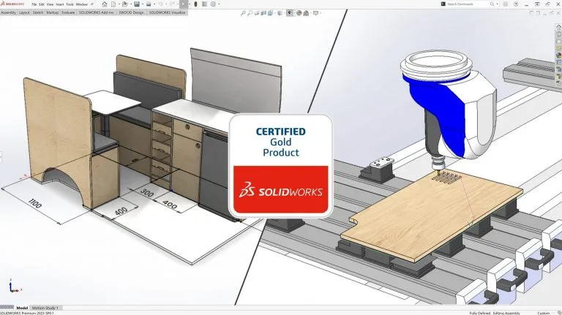Click the New document icon
This screenshot has width=562, height=315.
(113, 4)
